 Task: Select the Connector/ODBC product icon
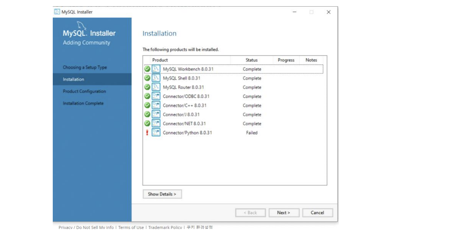pos(156,96)
